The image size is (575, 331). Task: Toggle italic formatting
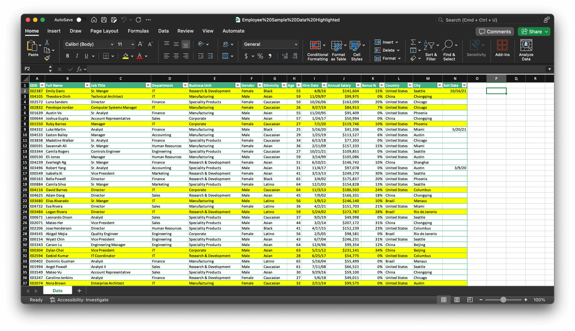coord(77,56)
